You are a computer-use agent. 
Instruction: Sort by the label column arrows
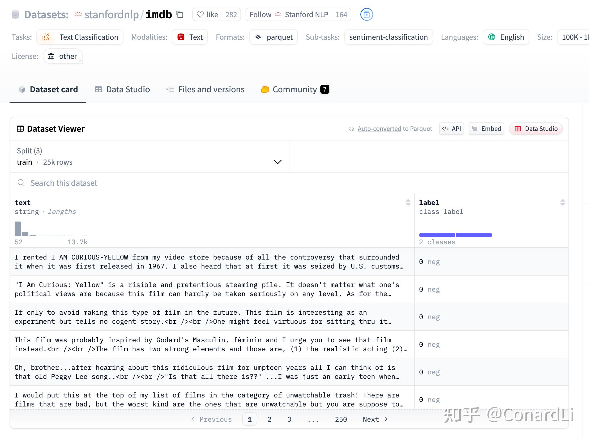coord(563,202)
